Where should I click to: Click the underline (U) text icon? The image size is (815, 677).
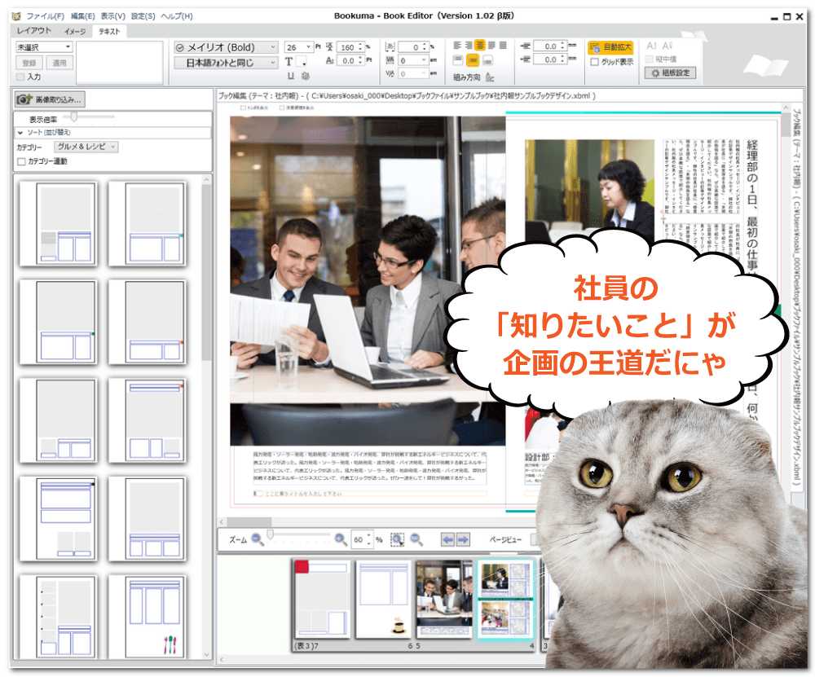(x=290, y=76)
